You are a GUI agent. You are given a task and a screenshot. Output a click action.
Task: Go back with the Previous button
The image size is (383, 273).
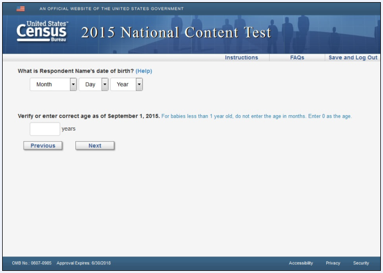(x=43, y=146)
